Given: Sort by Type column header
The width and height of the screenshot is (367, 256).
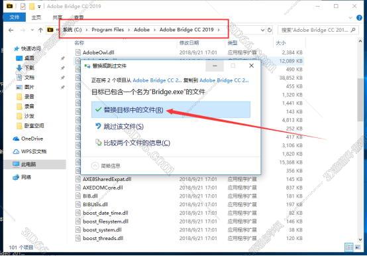Looking at the screenshot, I should pos(233,43).
